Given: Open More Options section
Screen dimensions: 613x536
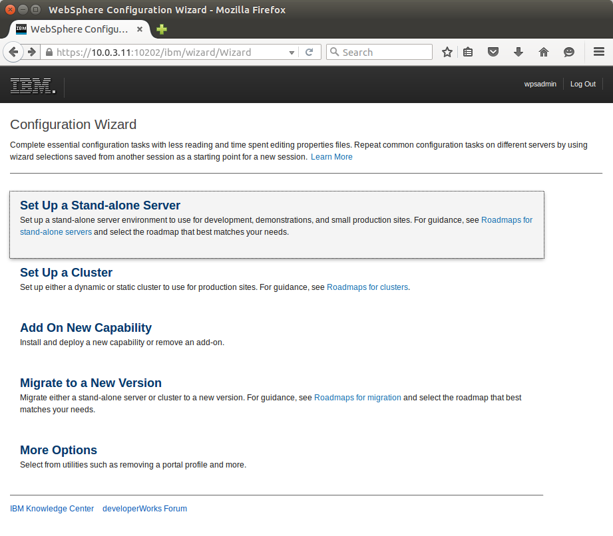Looking at the screenshot, I should coord(59,450).
